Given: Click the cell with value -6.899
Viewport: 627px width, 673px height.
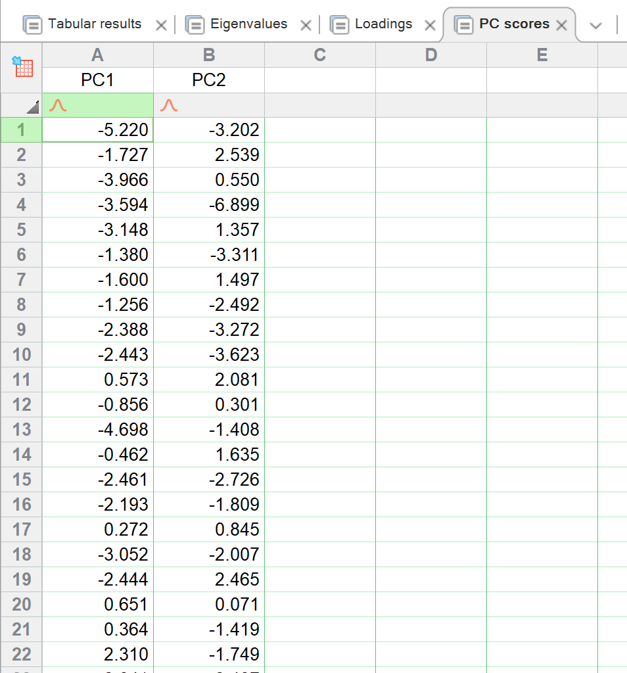Looking at the screenshot, I should pyautogui.click(x=209, y=205).
